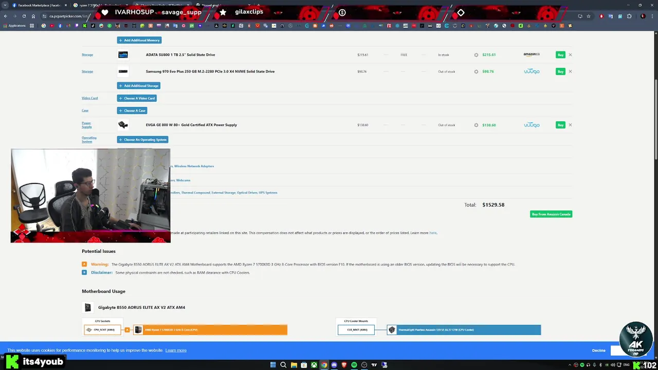Open price options gear for EVGA GE 800
This screenshot has width=658, height=370.
pos(476,125)
